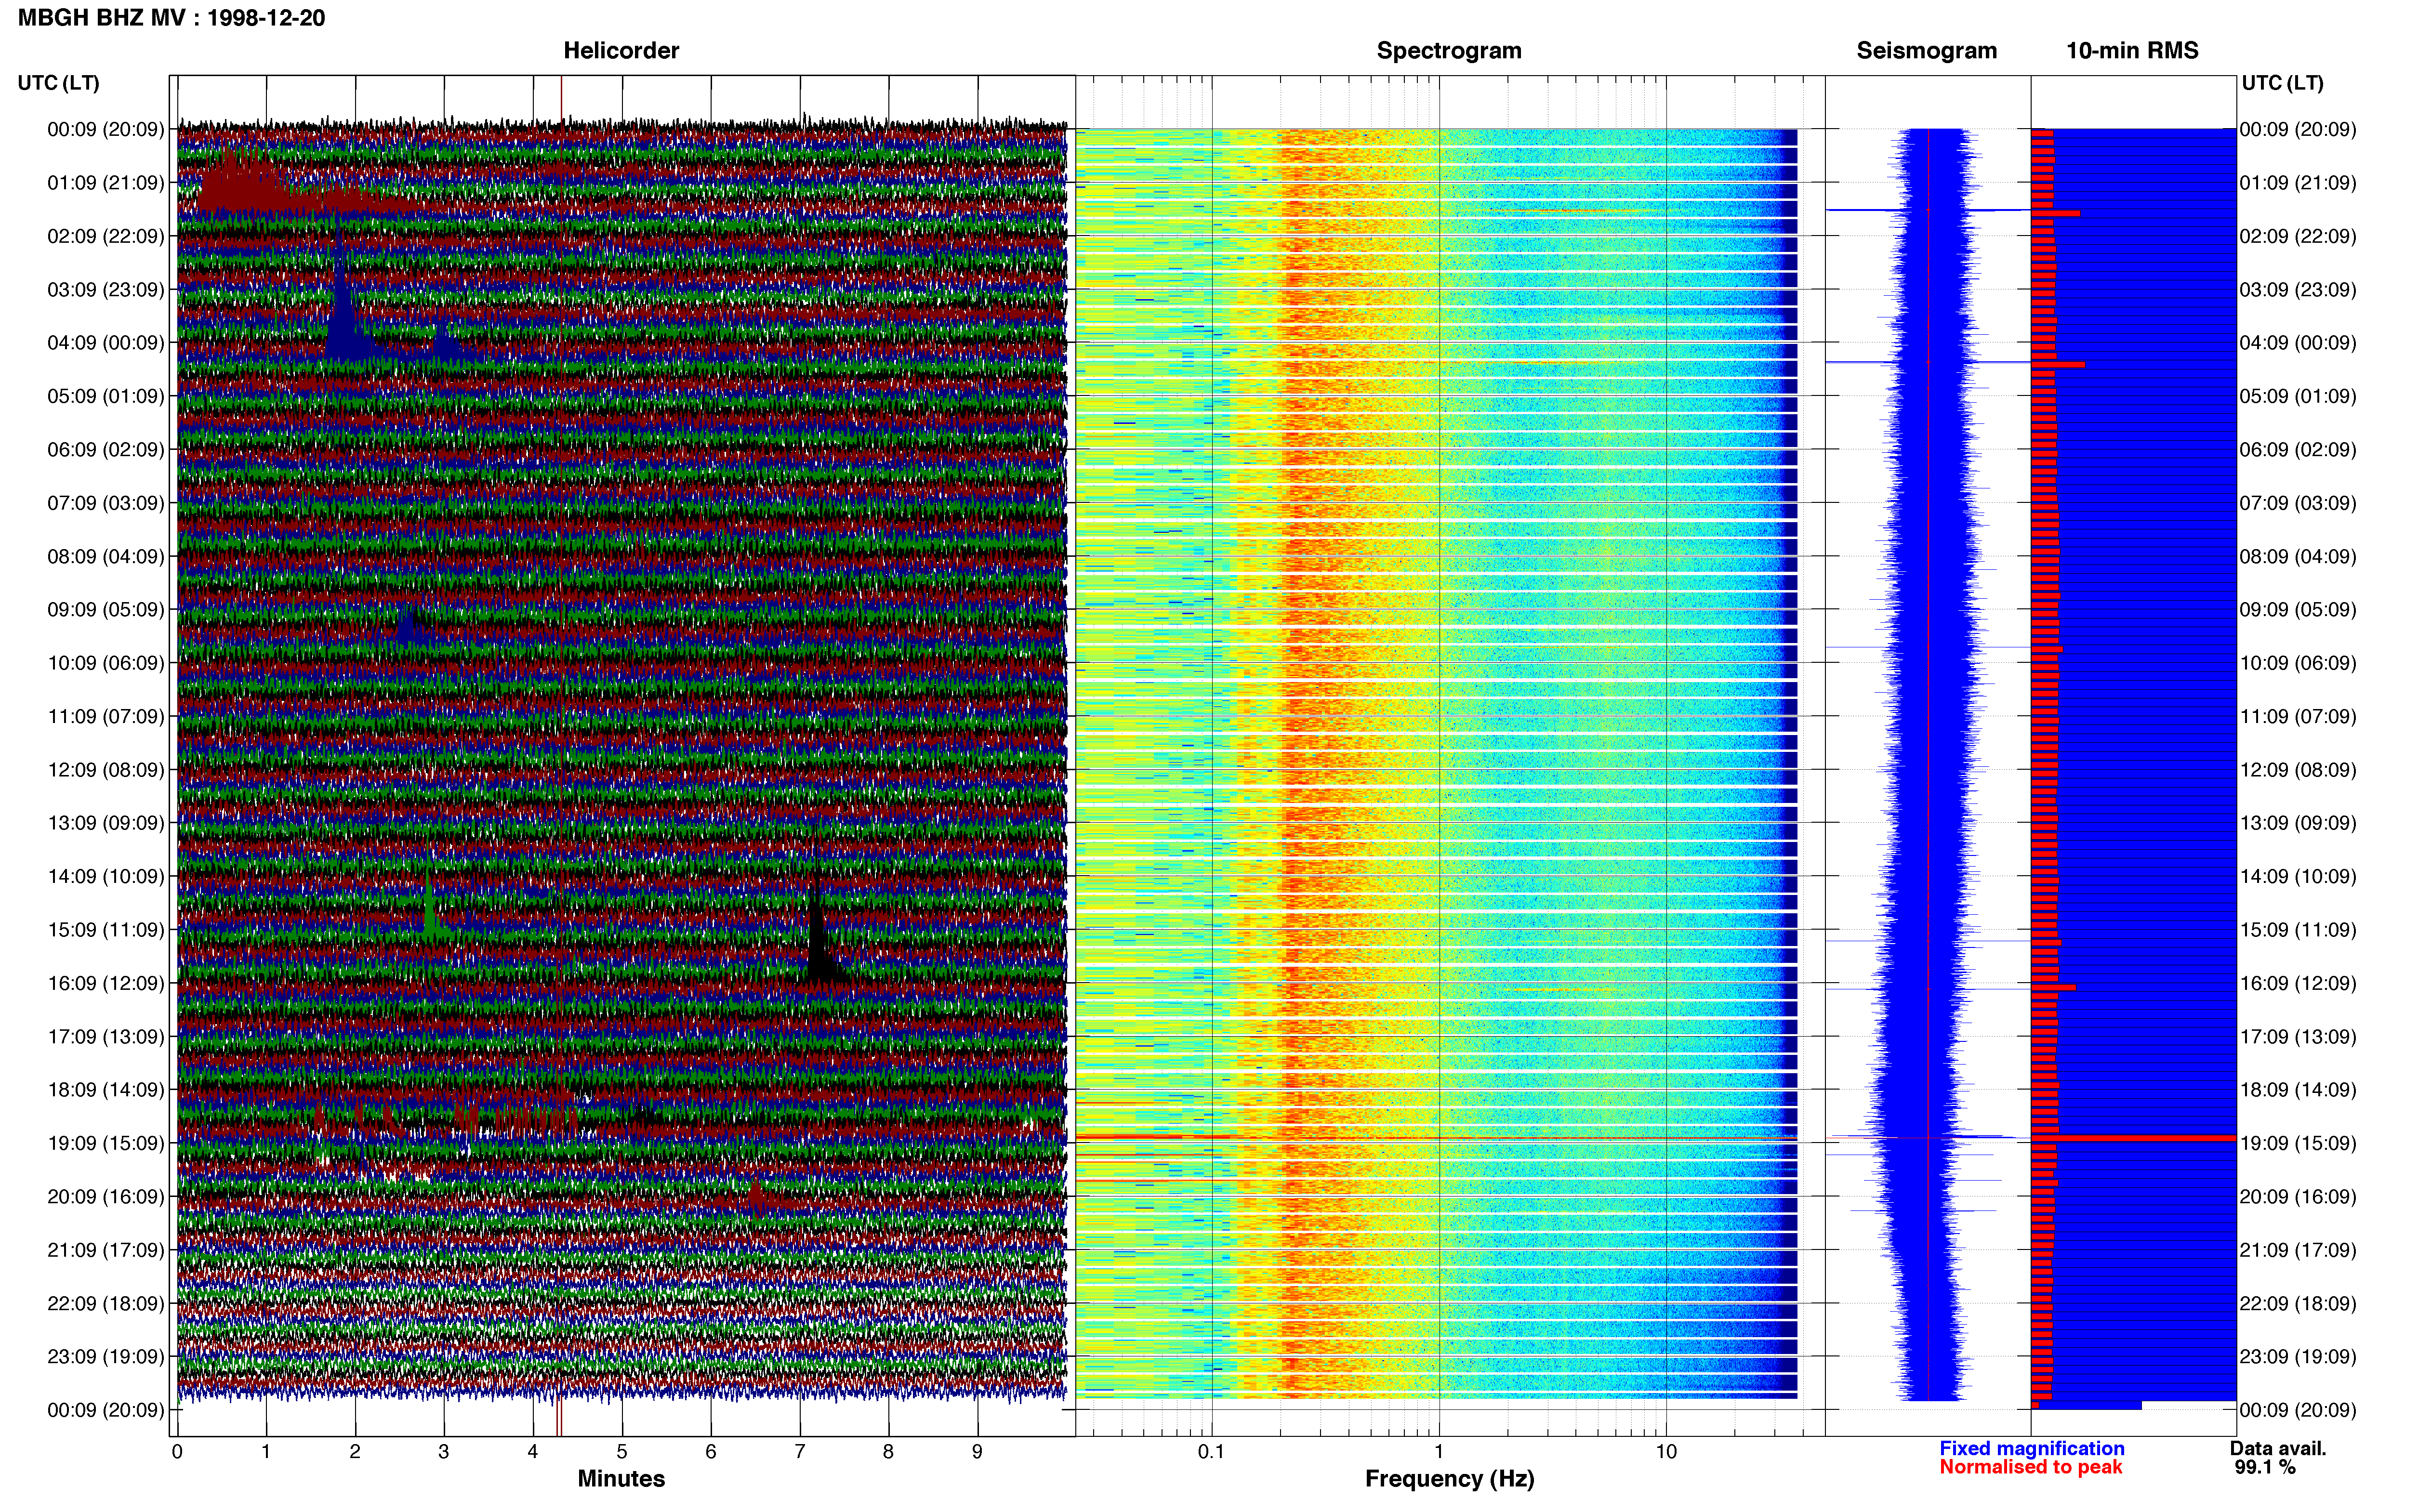Click the 23:09 (19:09) label beside the RMS panel

click(x=2298, y=1357)
